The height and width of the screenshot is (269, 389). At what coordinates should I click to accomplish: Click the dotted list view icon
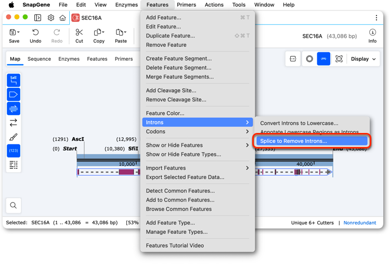[14, 165]
